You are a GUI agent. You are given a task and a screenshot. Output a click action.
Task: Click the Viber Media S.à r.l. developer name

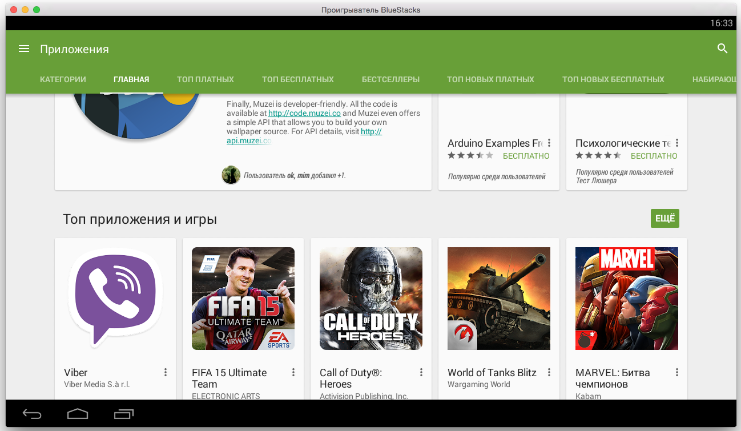tap(97, 385)
